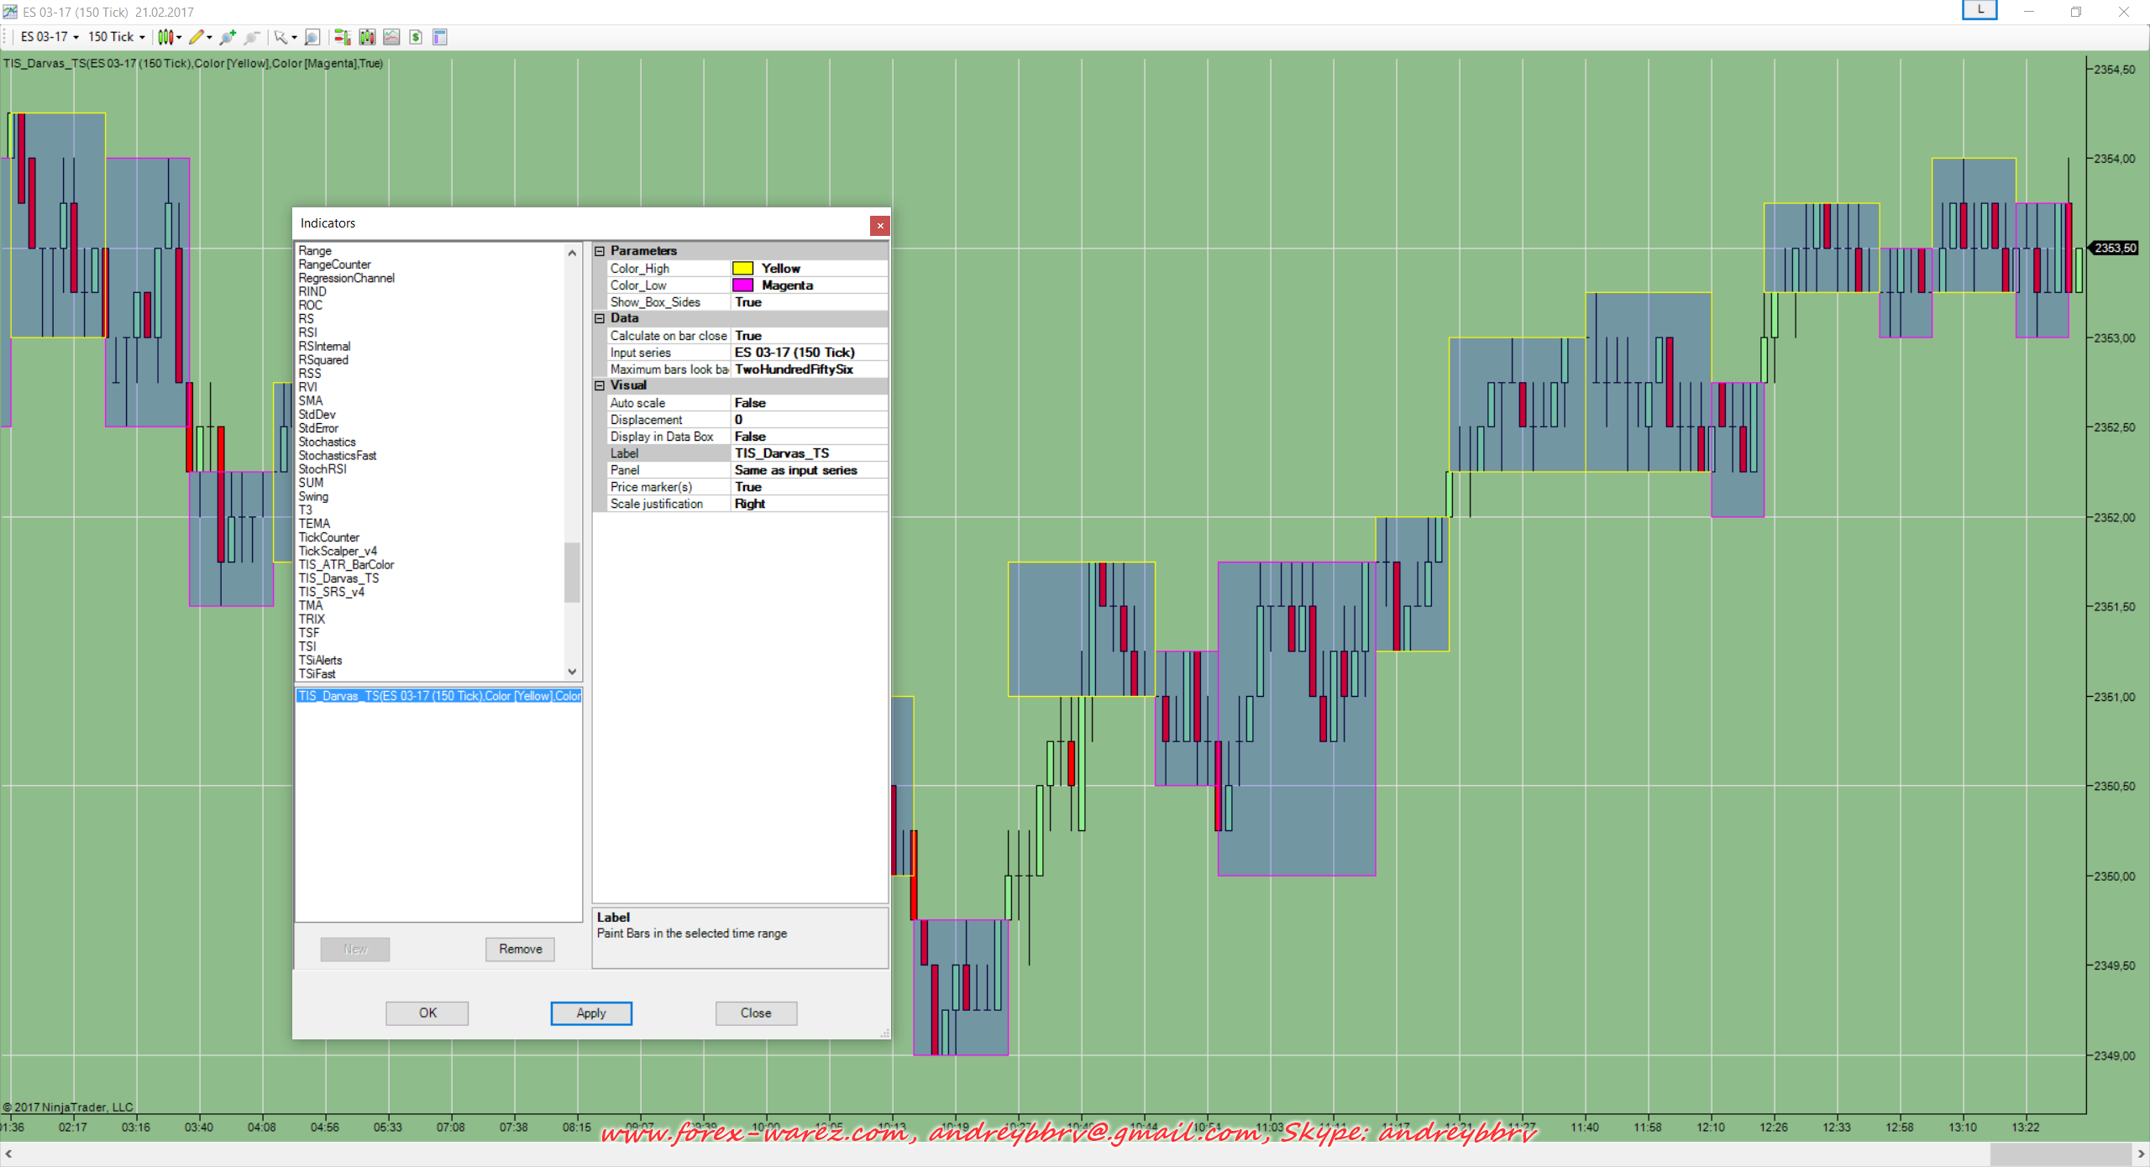Screen dimensions: 2150x1167
Task: Click the Remove button
Action: [520, 950]
